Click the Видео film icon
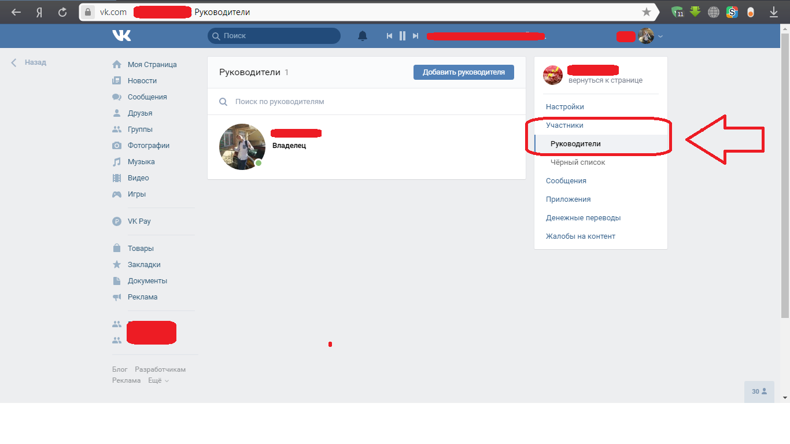 (x=117, y=178)
